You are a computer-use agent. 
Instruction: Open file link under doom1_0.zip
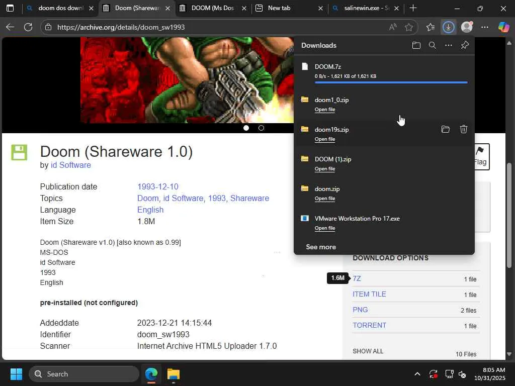(325, 110)
